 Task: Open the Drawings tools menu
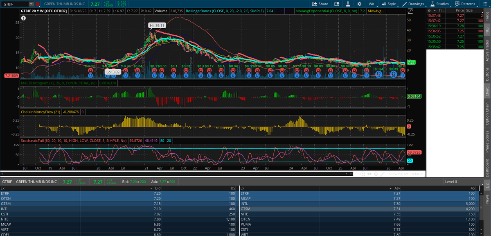coord(413,4)
